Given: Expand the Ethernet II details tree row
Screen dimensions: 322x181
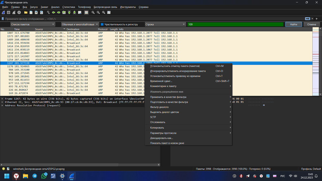Looking at the screenshot, I should coord(3,102).
